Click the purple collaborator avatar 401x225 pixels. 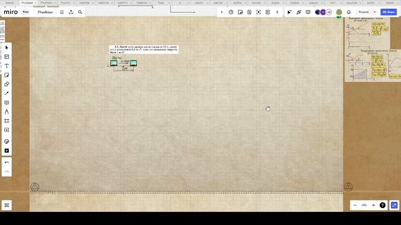[323, 12]
